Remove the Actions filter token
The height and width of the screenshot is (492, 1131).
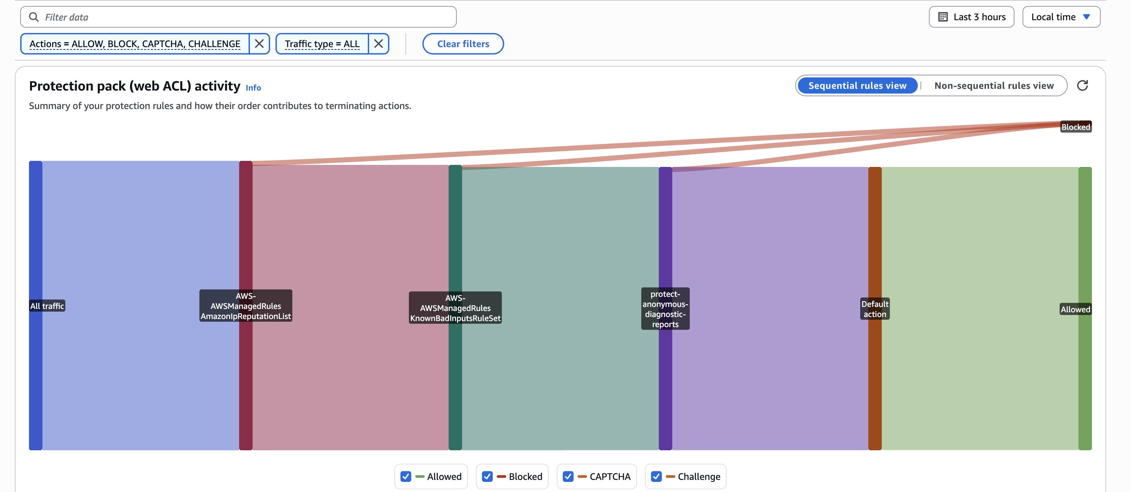259,43
